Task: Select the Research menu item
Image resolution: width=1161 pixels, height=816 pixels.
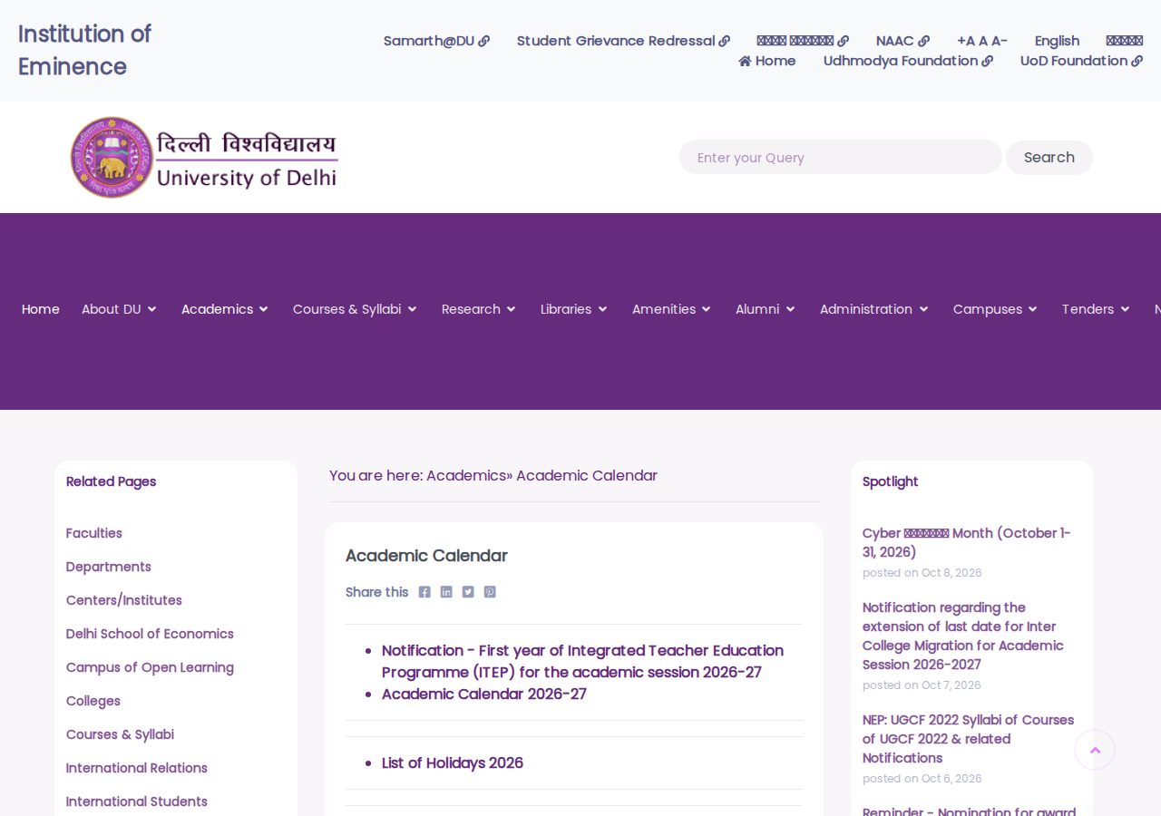Action: click(x=479, y=309)
